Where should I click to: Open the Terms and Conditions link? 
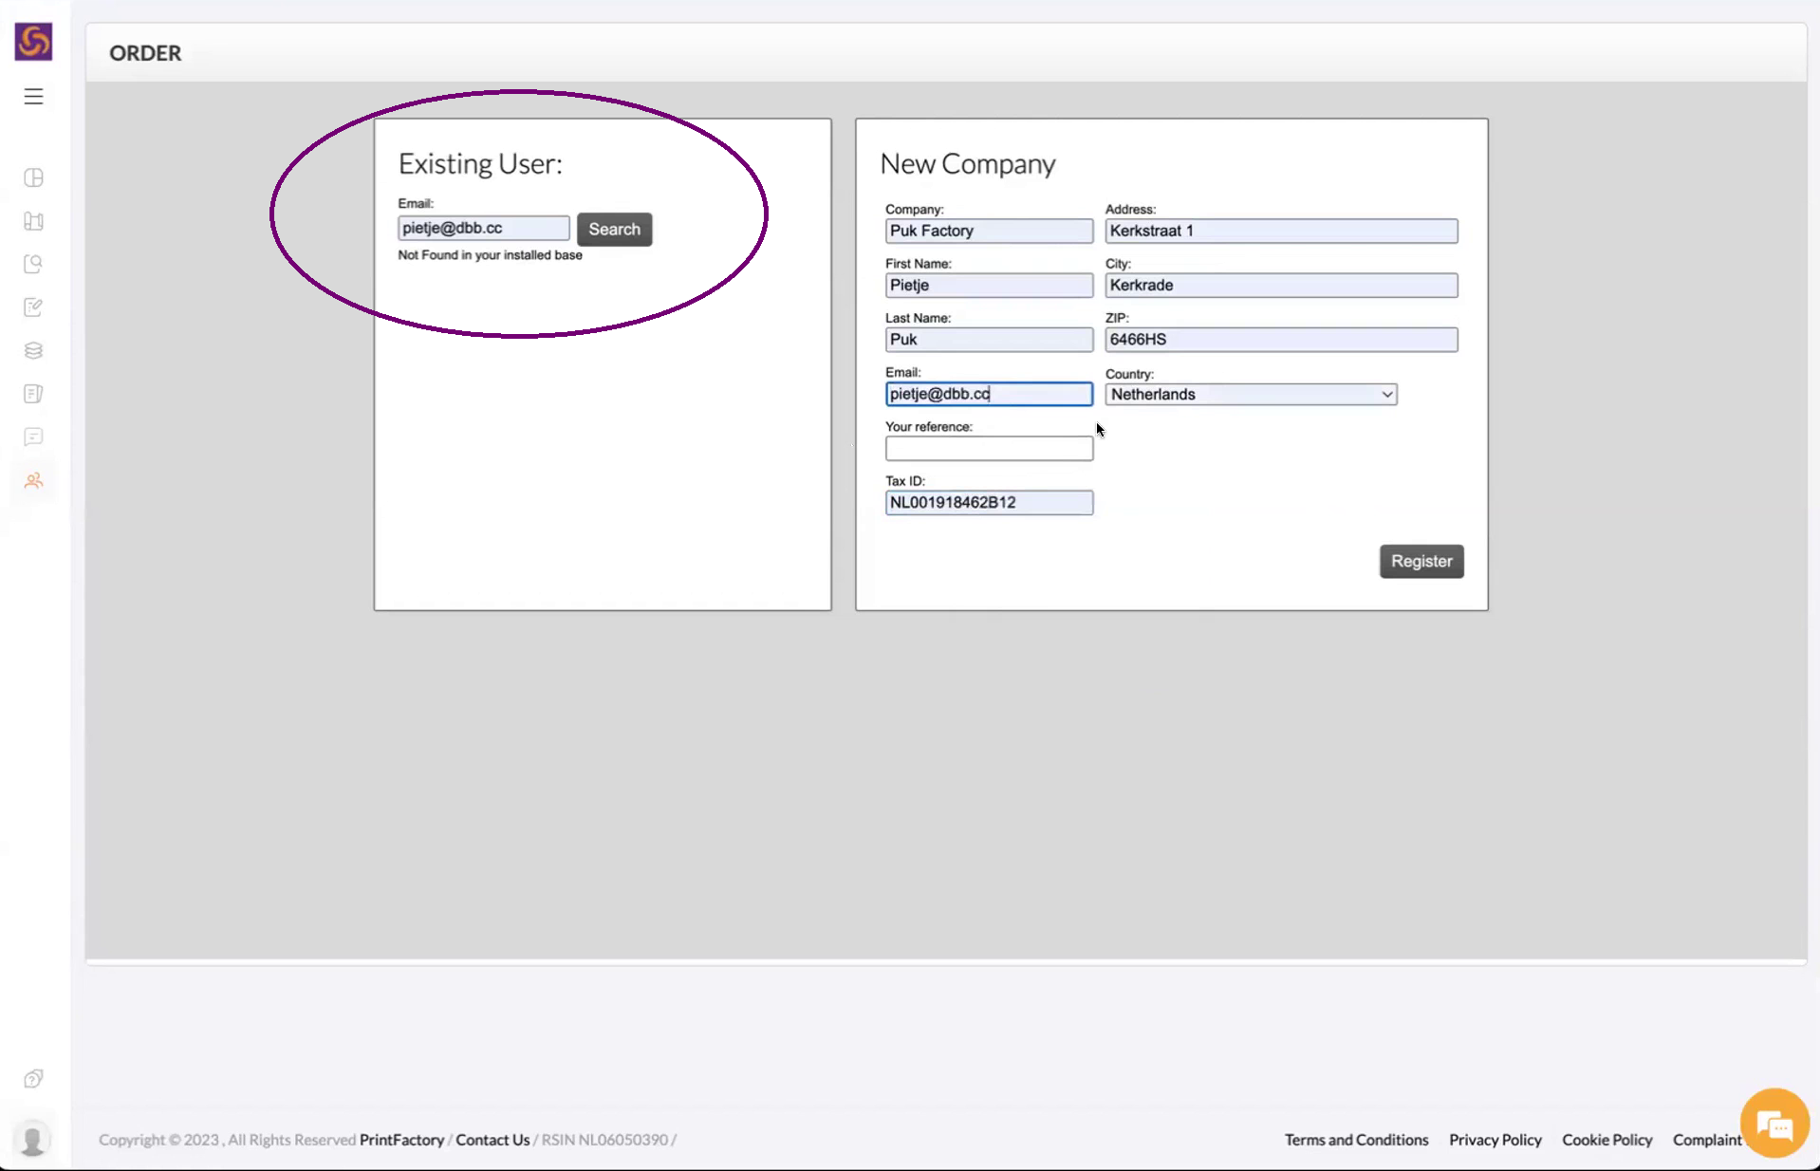pos(1356,1140)
